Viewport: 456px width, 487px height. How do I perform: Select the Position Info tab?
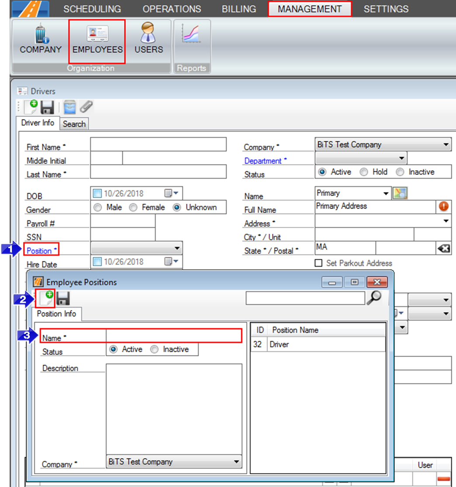click(x=56, y=314)
